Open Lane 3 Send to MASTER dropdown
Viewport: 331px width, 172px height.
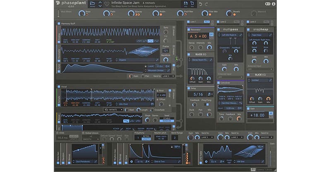point(266,137)
